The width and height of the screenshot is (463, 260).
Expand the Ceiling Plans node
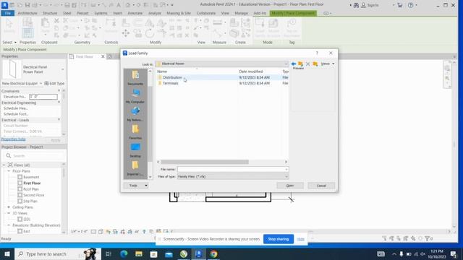tap(9, 207)
